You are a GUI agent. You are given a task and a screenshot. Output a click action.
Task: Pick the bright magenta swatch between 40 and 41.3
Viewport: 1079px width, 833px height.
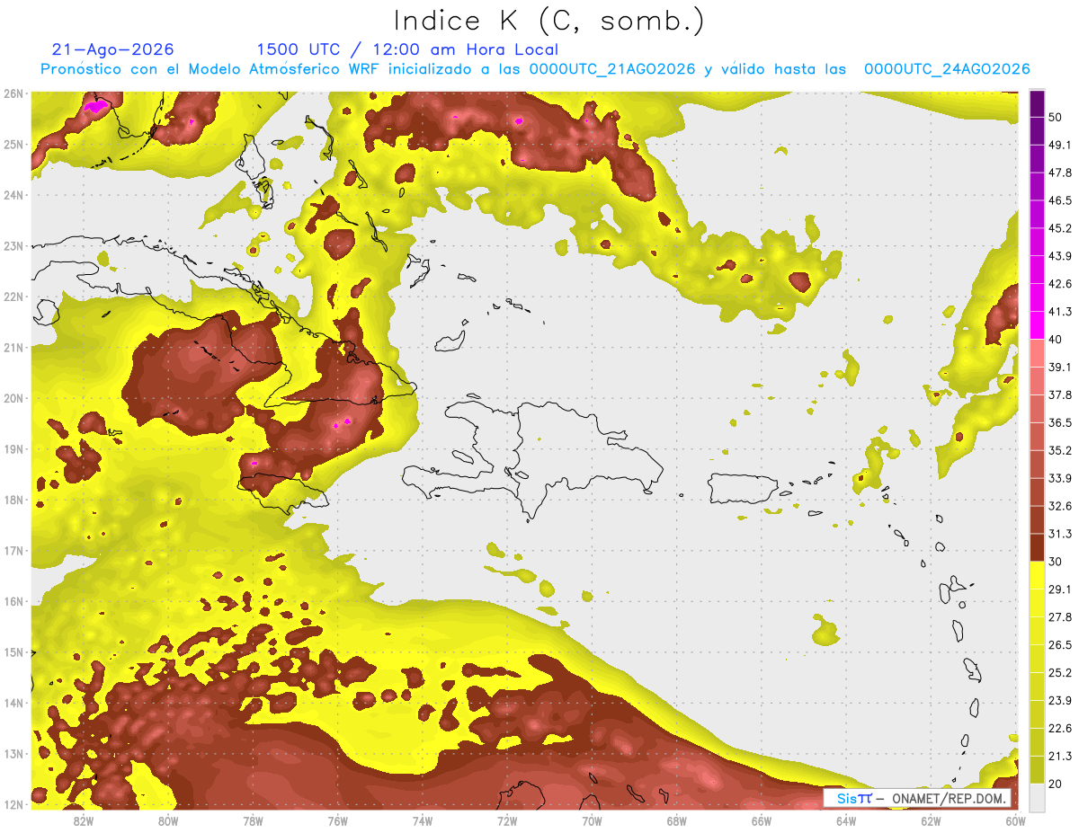pyautogui.click(x=1037, y=325)
